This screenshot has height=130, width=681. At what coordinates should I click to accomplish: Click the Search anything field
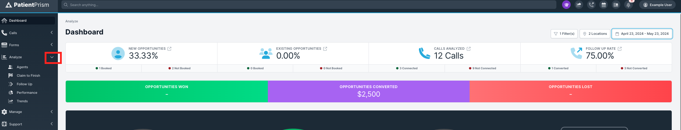309,5
